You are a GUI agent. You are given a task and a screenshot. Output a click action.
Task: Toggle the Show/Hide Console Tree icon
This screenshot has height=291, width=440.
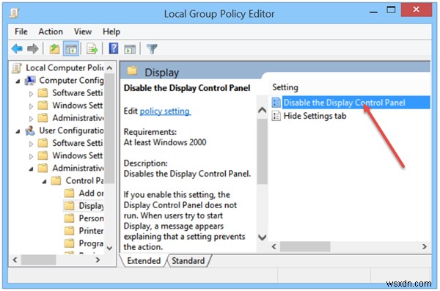(71, 49)
